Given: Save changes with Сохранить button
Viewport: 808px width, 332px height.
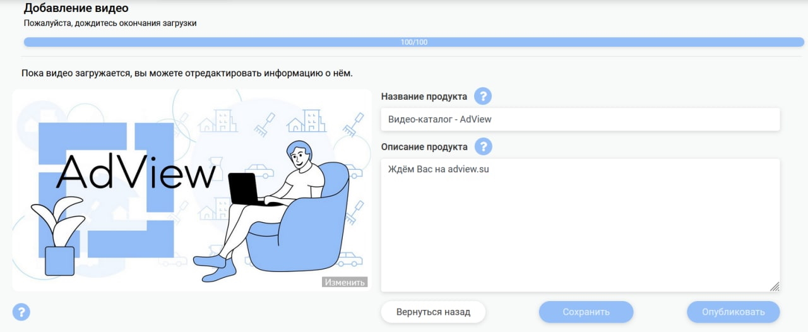Looking at the screenshot, I should click(586, 312).
